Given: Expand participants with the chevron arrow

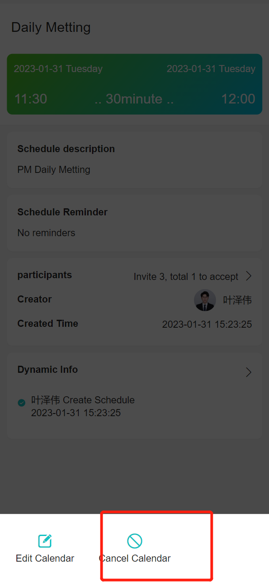Looking at the screenshot, I should pos(249,276).
